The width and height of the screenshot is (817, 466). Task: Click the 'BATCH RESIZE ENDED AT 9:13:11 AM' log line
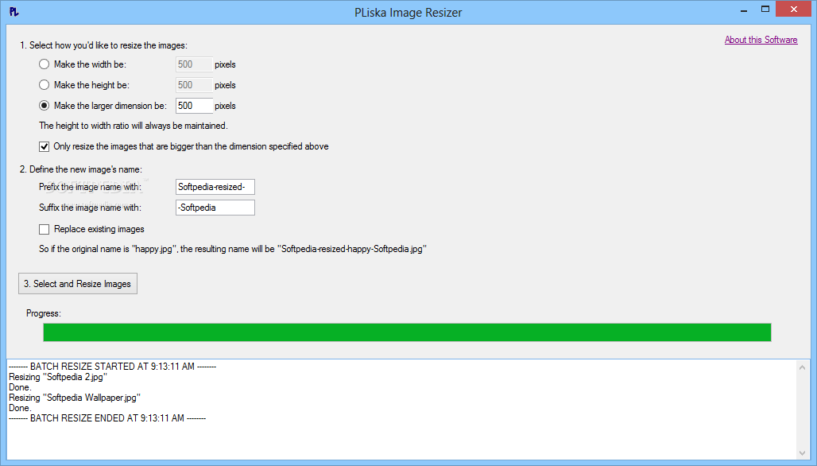click(x=107, y=418)
